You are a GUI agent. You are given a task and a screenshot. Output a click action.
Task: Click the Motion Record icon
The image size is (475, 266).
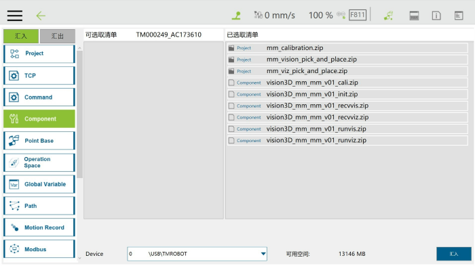click(14, 227)
